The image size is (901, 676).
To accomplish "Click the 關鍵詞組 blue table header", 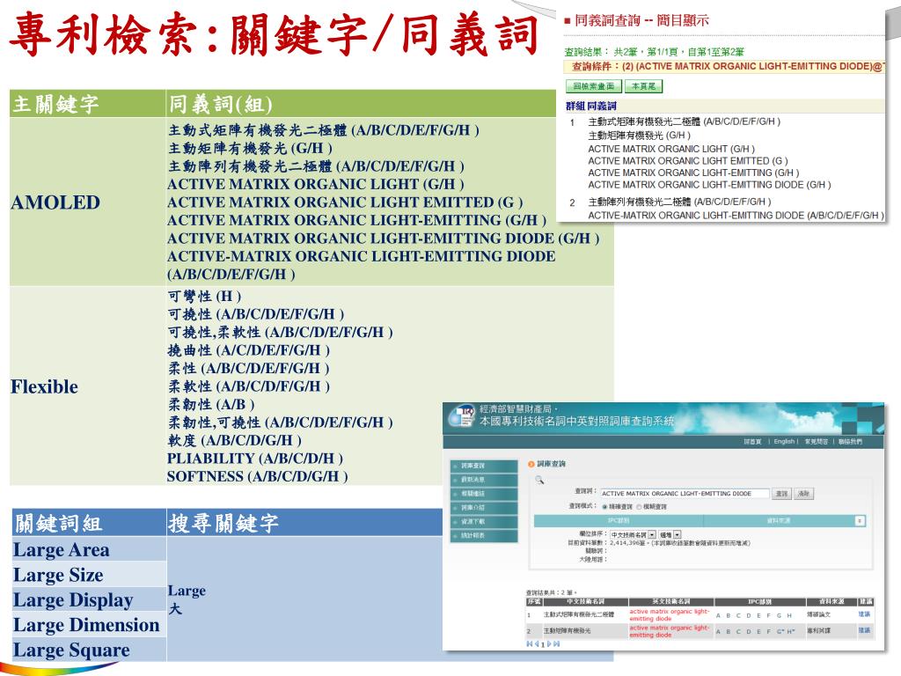I will pos(89,523).
